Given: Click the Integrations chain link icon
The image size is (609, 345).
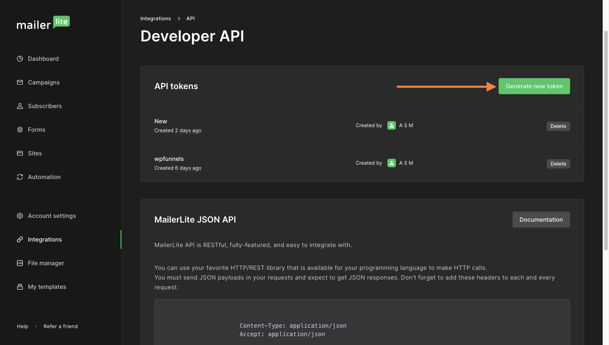Looking at the screenshot, I should [20, 239].
